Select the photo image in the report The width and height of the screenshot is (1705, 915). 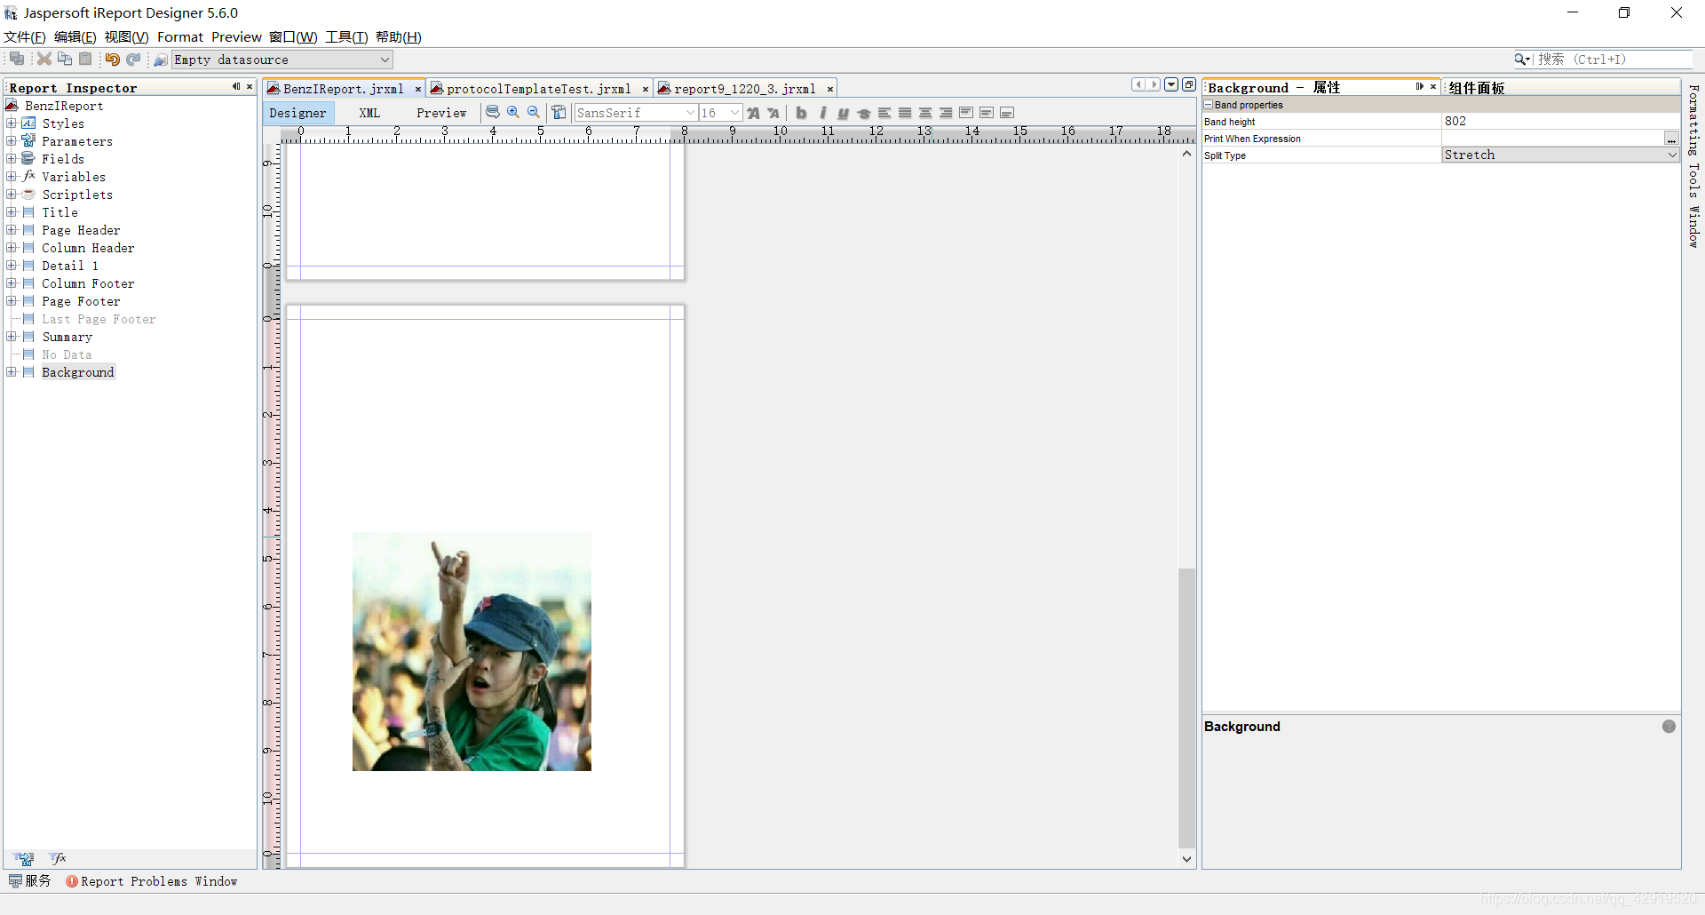coord(472,651)
